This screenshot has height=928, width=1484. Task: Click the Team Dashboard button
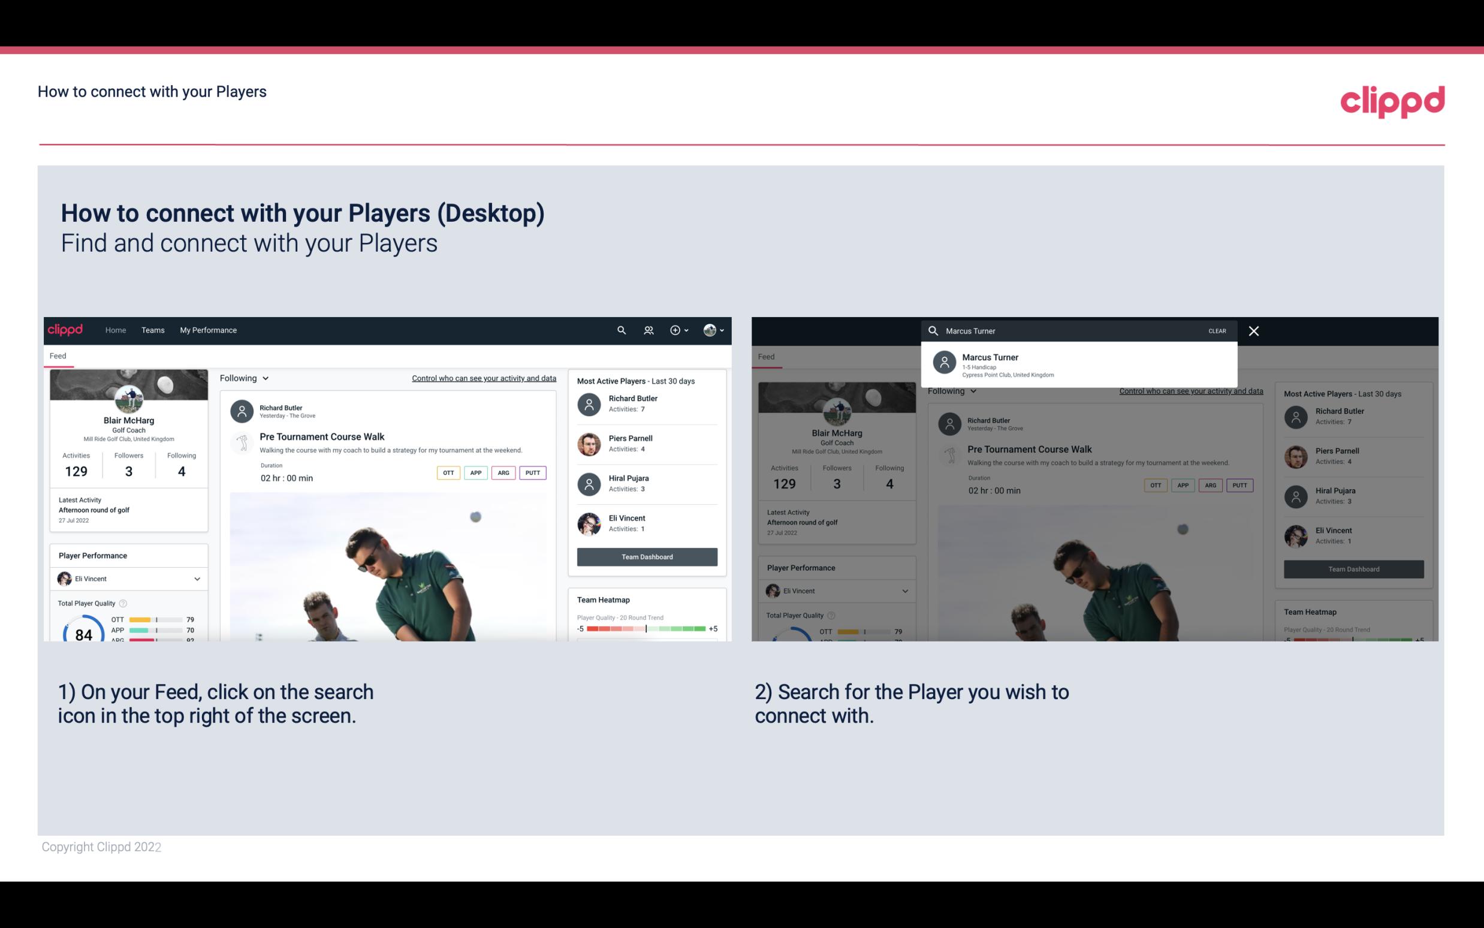[x=646, y=556]
